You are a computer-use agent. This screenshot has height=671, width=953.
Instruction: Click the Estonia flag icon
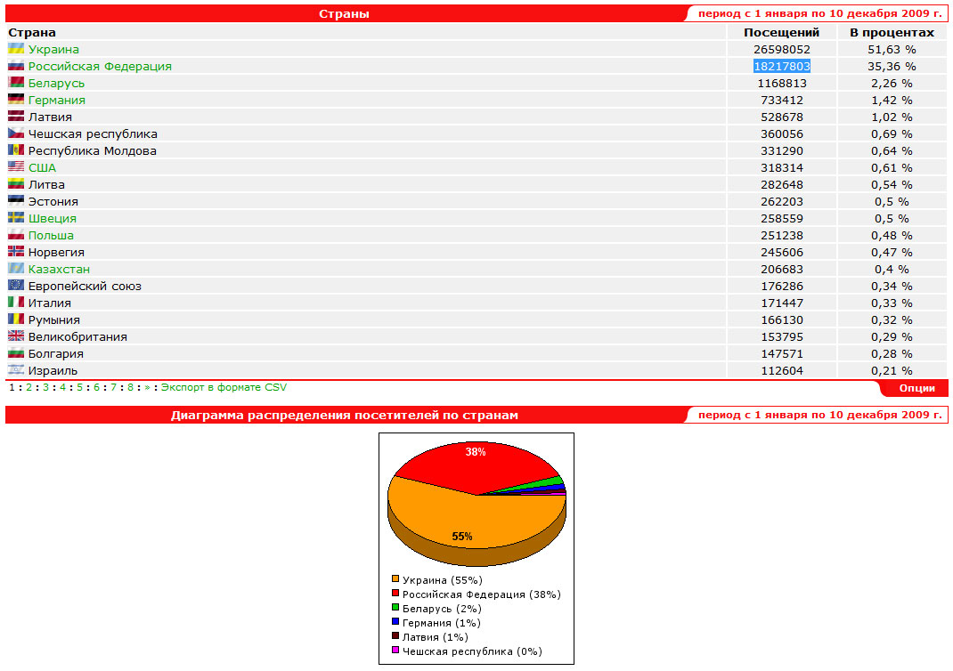pos(16,200)
